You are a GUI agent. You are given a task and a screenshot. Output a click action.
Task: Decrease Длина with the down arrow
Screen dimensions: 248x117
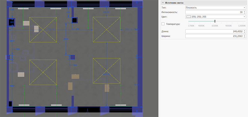245,32
